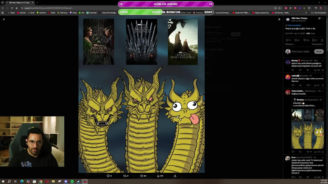Click Show translation link

point(294,25)
